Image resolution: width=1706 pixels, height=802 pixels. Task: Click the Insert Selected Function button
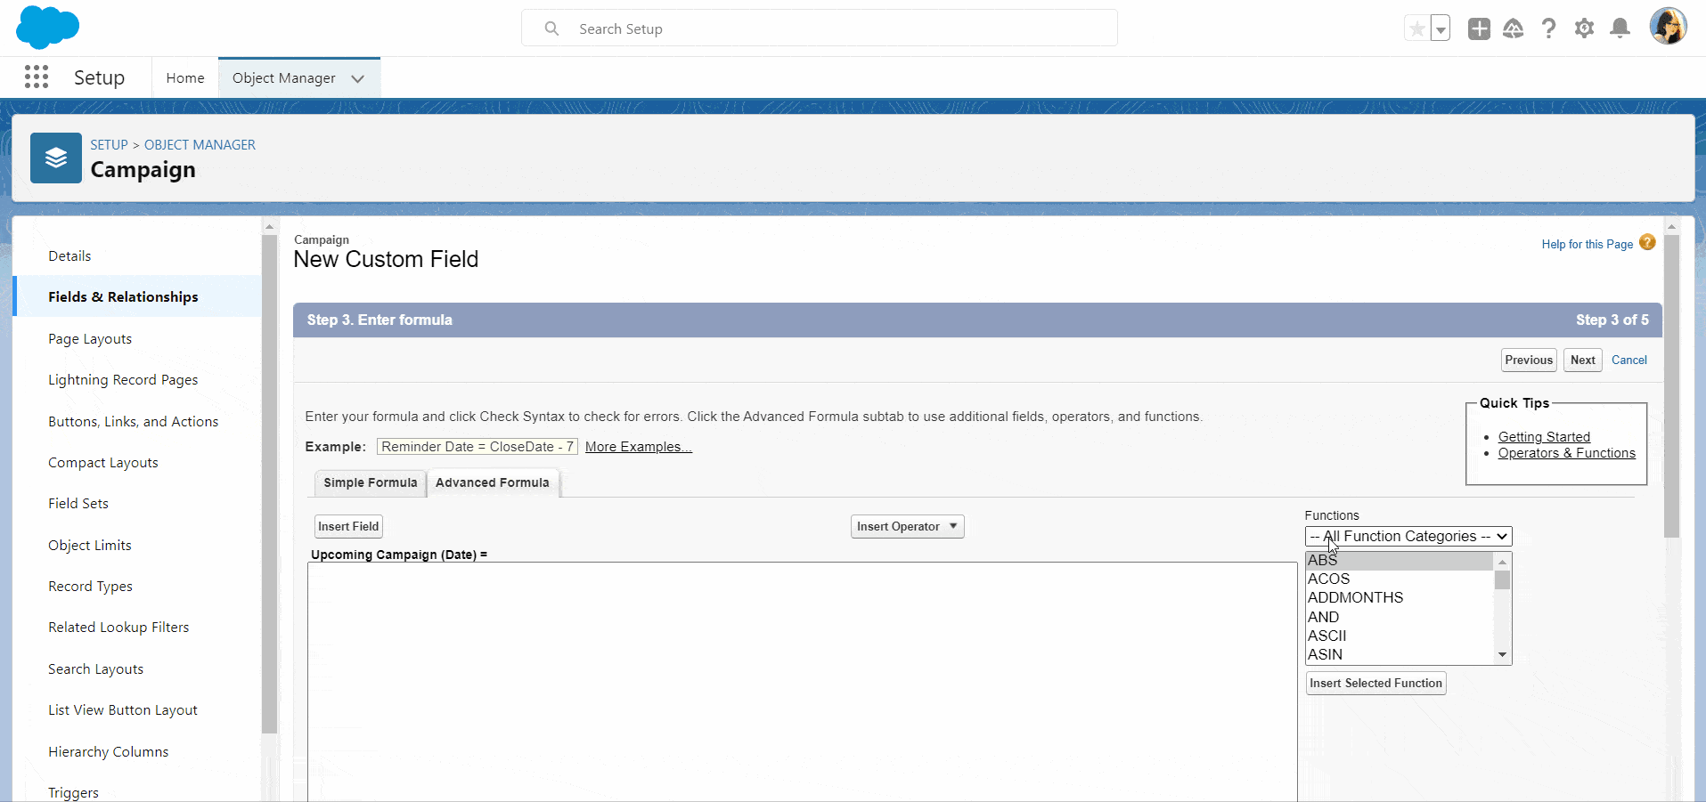click(1375, 683)
